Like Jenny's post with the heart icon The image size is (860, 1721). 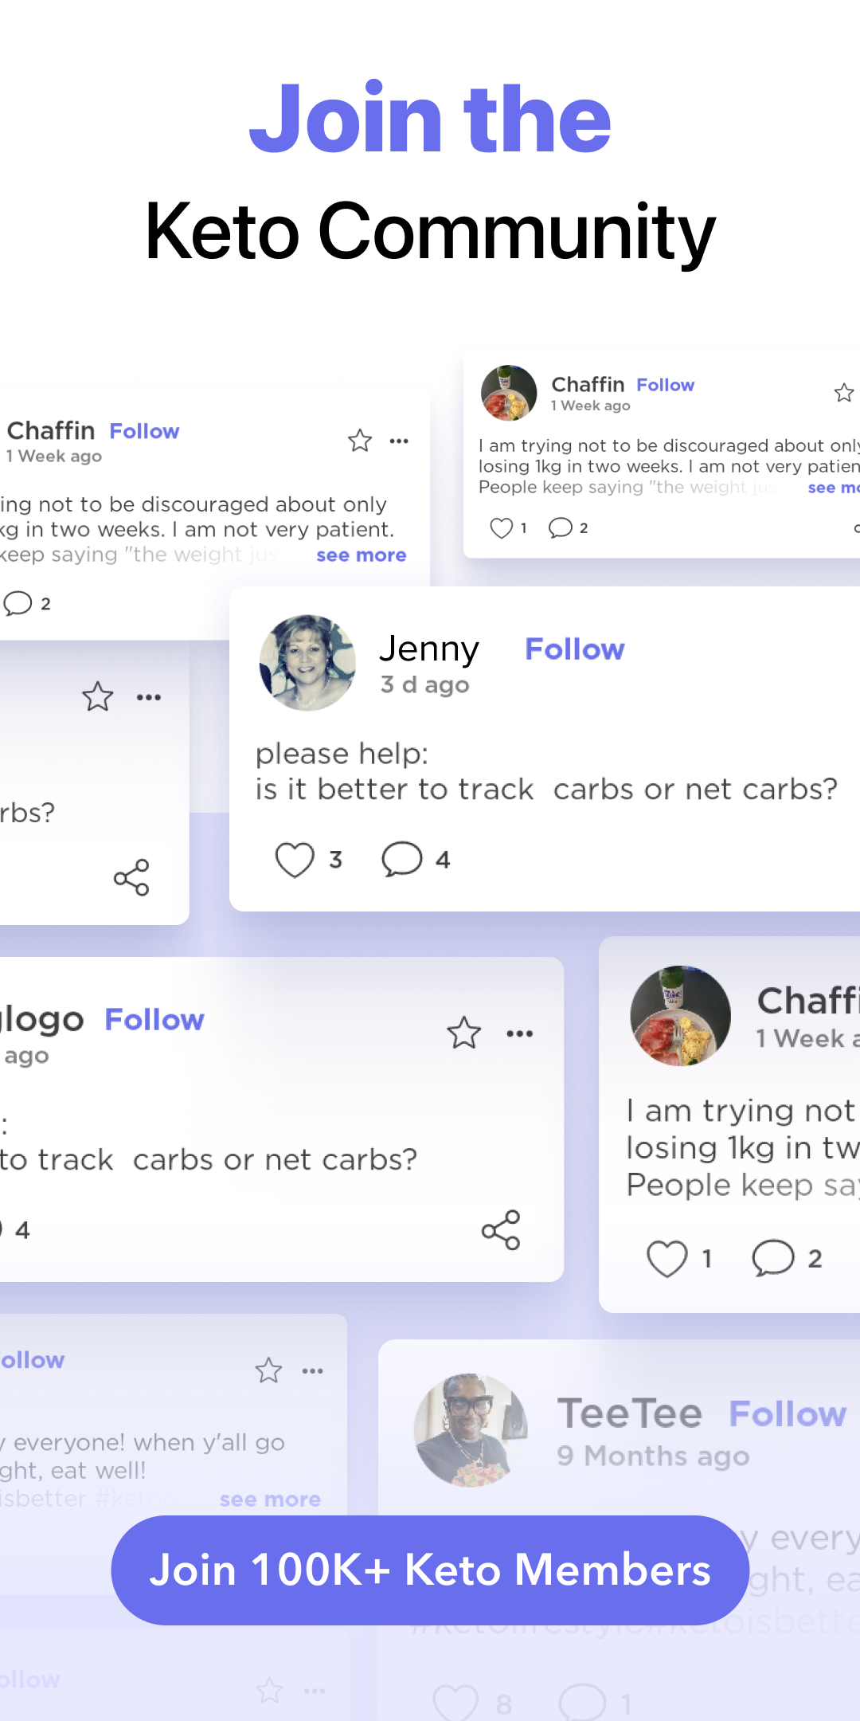coord(296,859)
